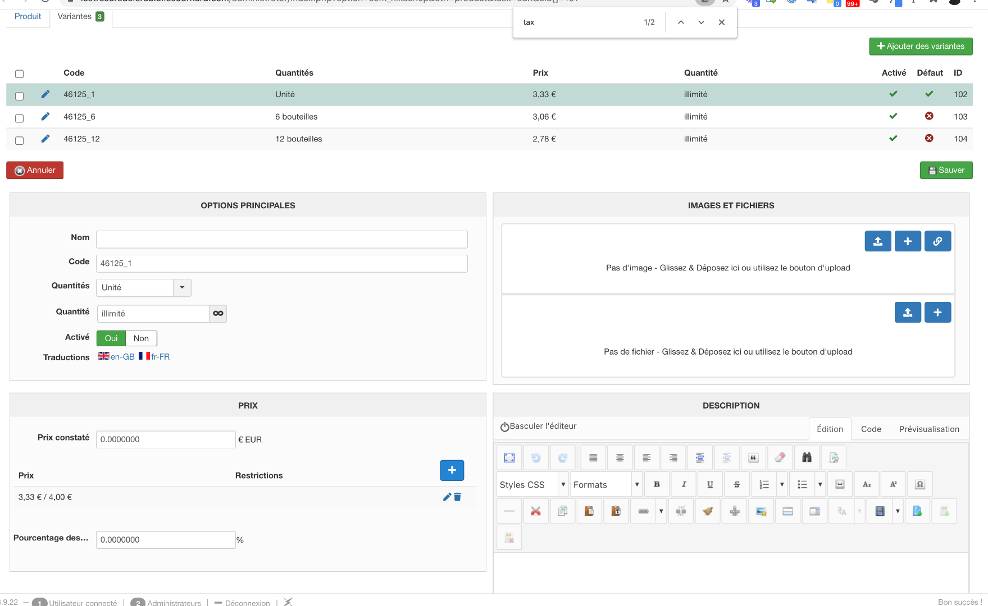Viewport: 988px width, 606px height.
Task: Set Activé to Non
Action: (x=141, y=338)
